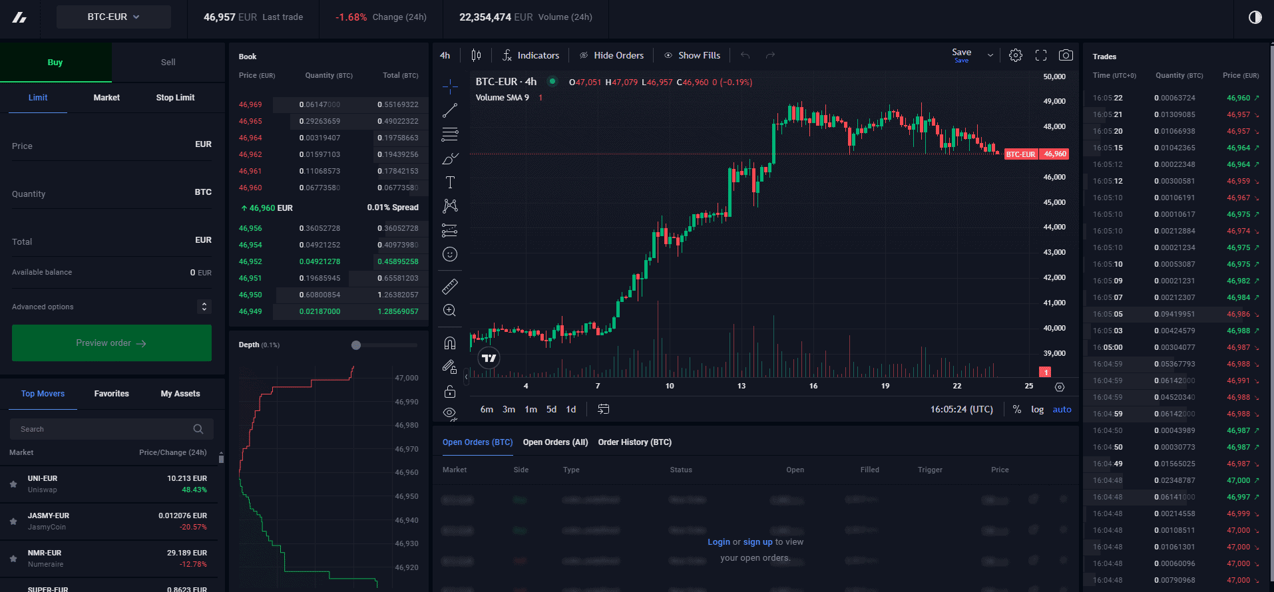Select the 1d chart range
Image resolution: width=1274 pixels, height=592 pixels.
[571, 409]
